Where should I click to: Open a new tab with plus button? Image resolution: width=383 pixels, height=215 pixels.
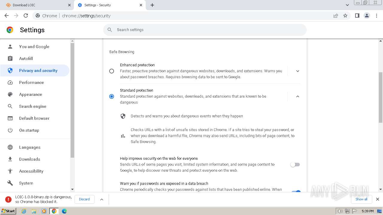click(x=152, y=5)
